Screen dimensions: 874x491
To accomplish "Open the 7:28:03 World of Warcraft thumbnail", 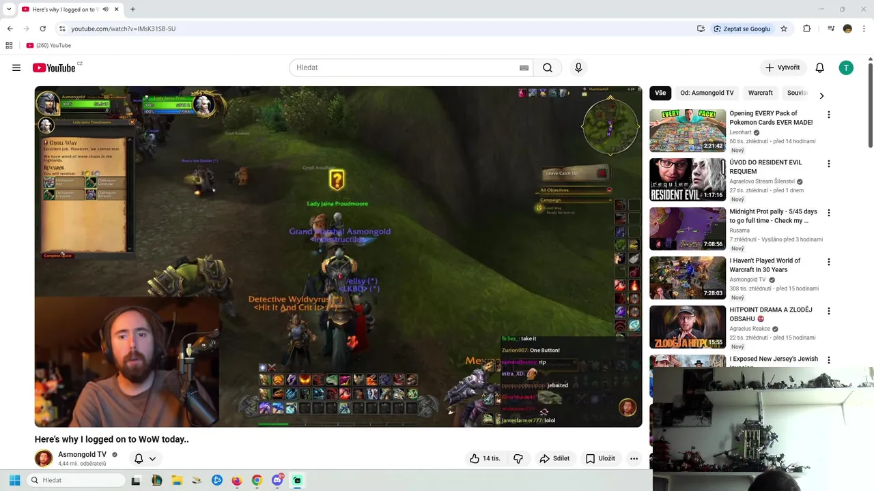I will (x=688, y=278).
